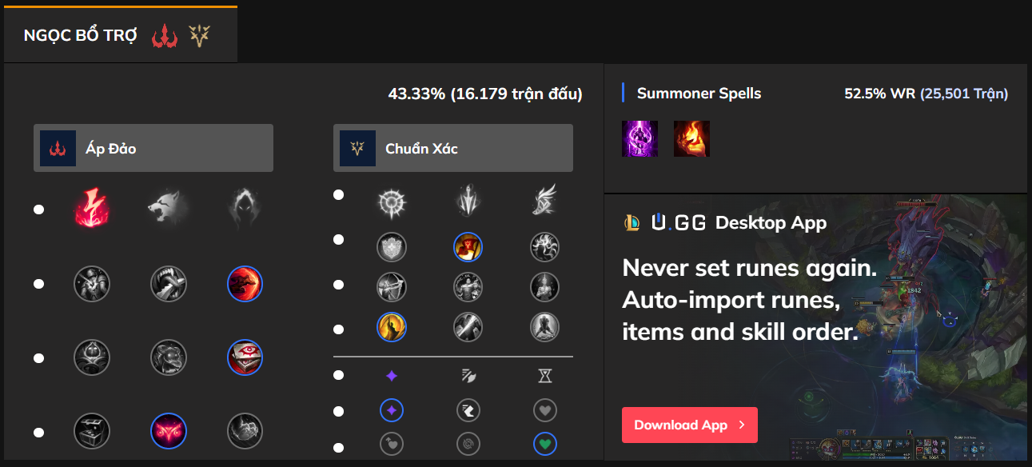Click the 25,501 Trận match count link
The image size is (1032, 467).
(964, 94)
